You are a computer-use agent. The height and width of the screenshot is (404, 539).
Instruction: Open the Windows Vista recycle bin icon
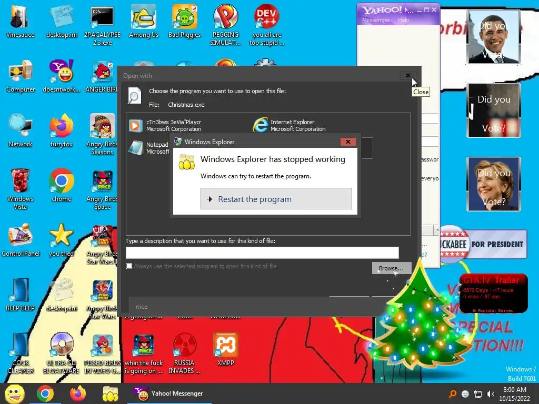[21, 189]
